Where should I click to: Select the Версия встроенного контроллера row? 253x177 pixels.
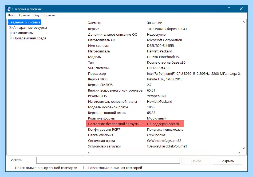(x=164, y=90)
